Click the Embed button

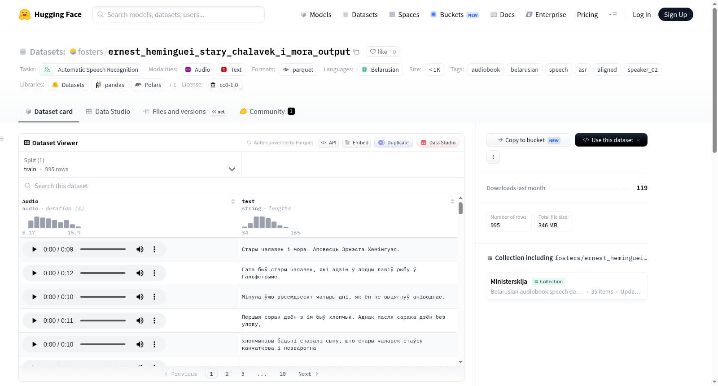[356, 143]
